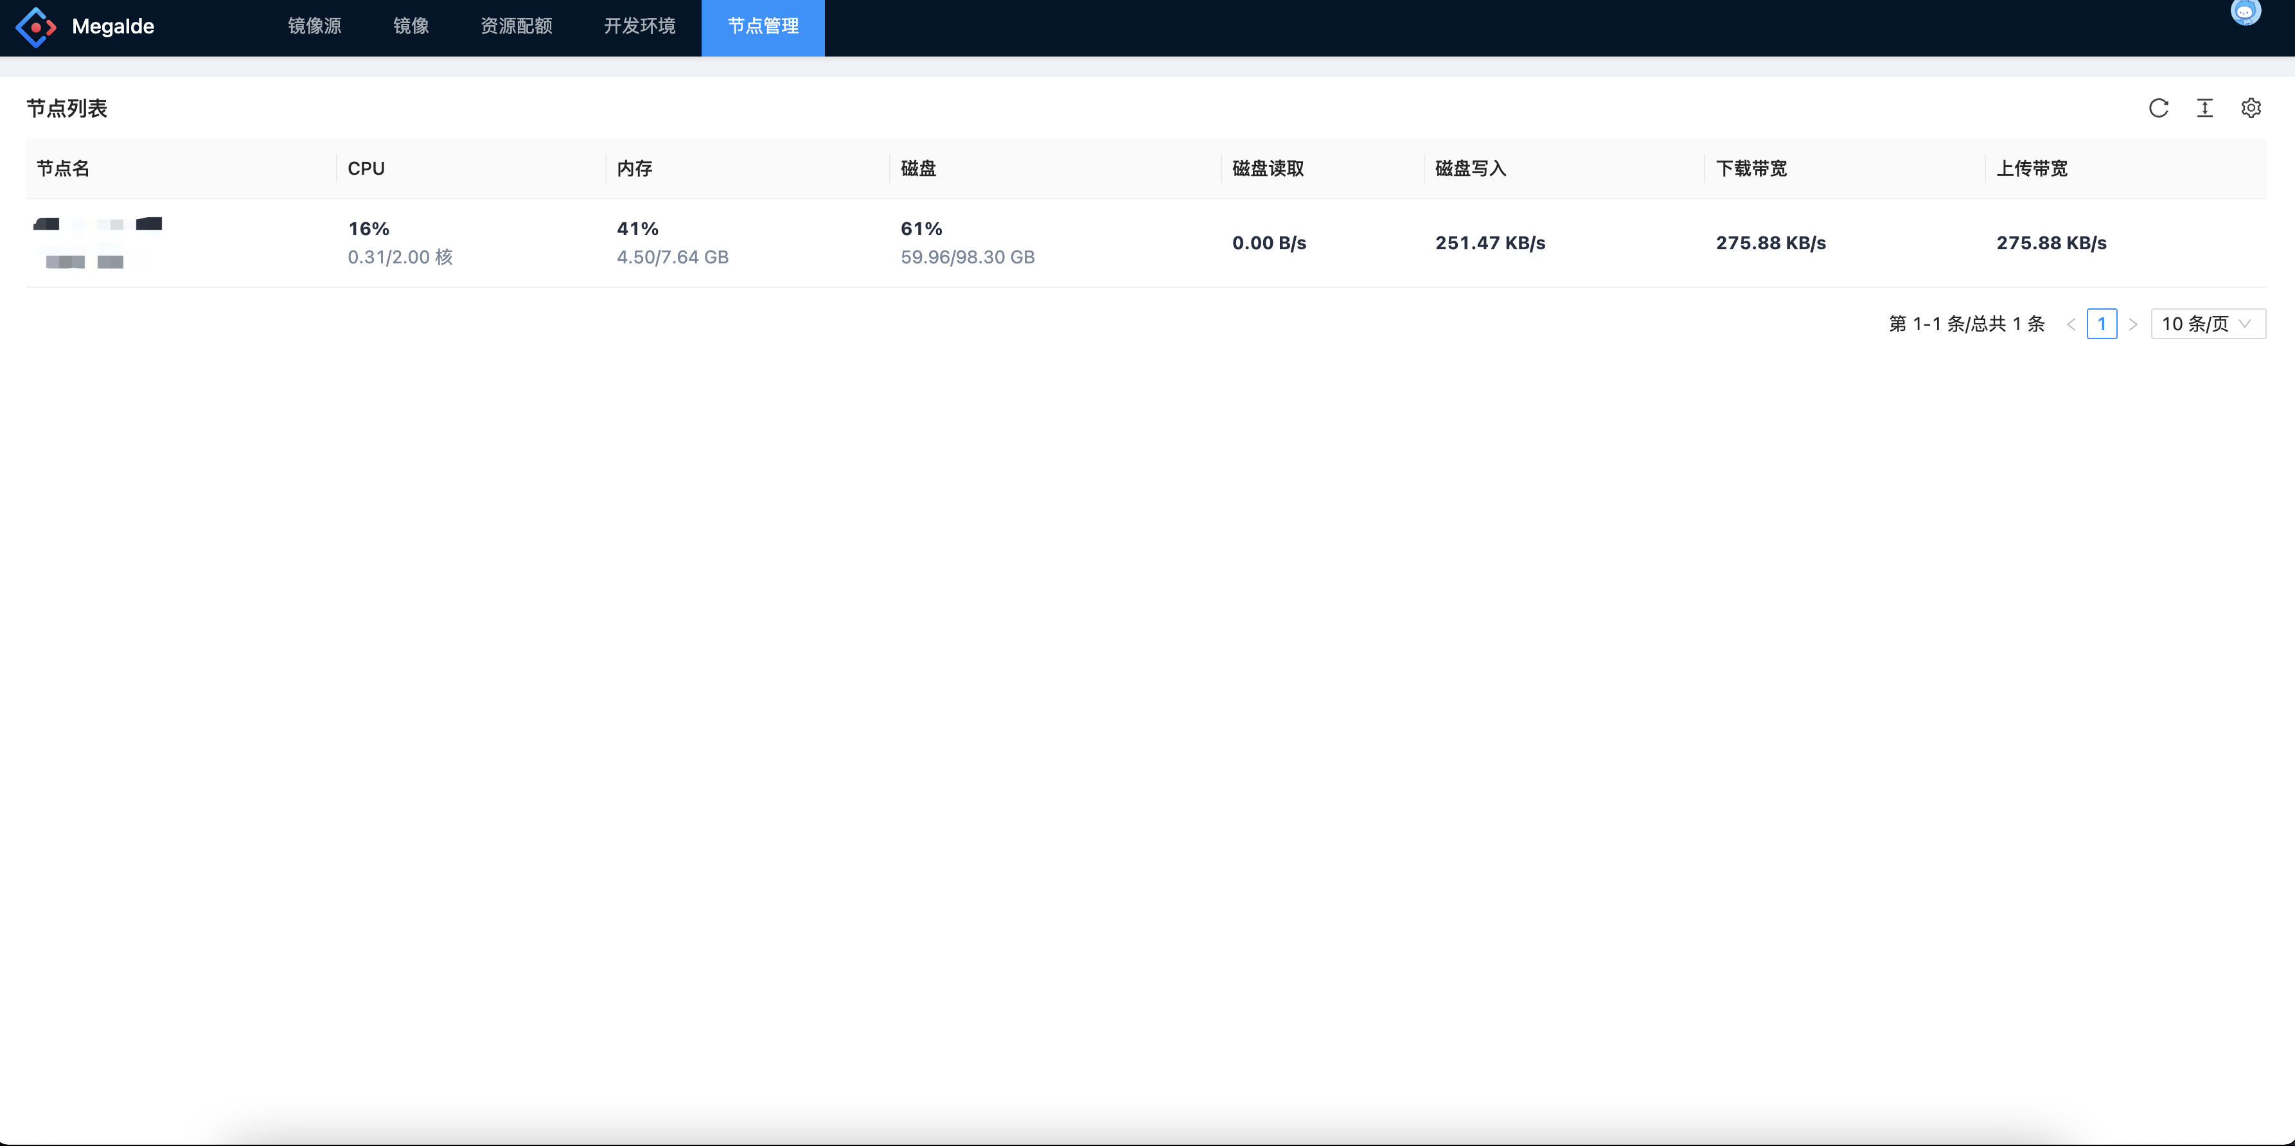Open the table density icon
Screen dimensions: 2295x1146
pos(2204,109)
